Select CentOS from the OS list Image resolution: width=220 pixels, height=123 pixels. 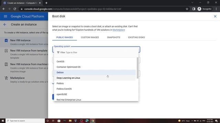click(95, 61)
